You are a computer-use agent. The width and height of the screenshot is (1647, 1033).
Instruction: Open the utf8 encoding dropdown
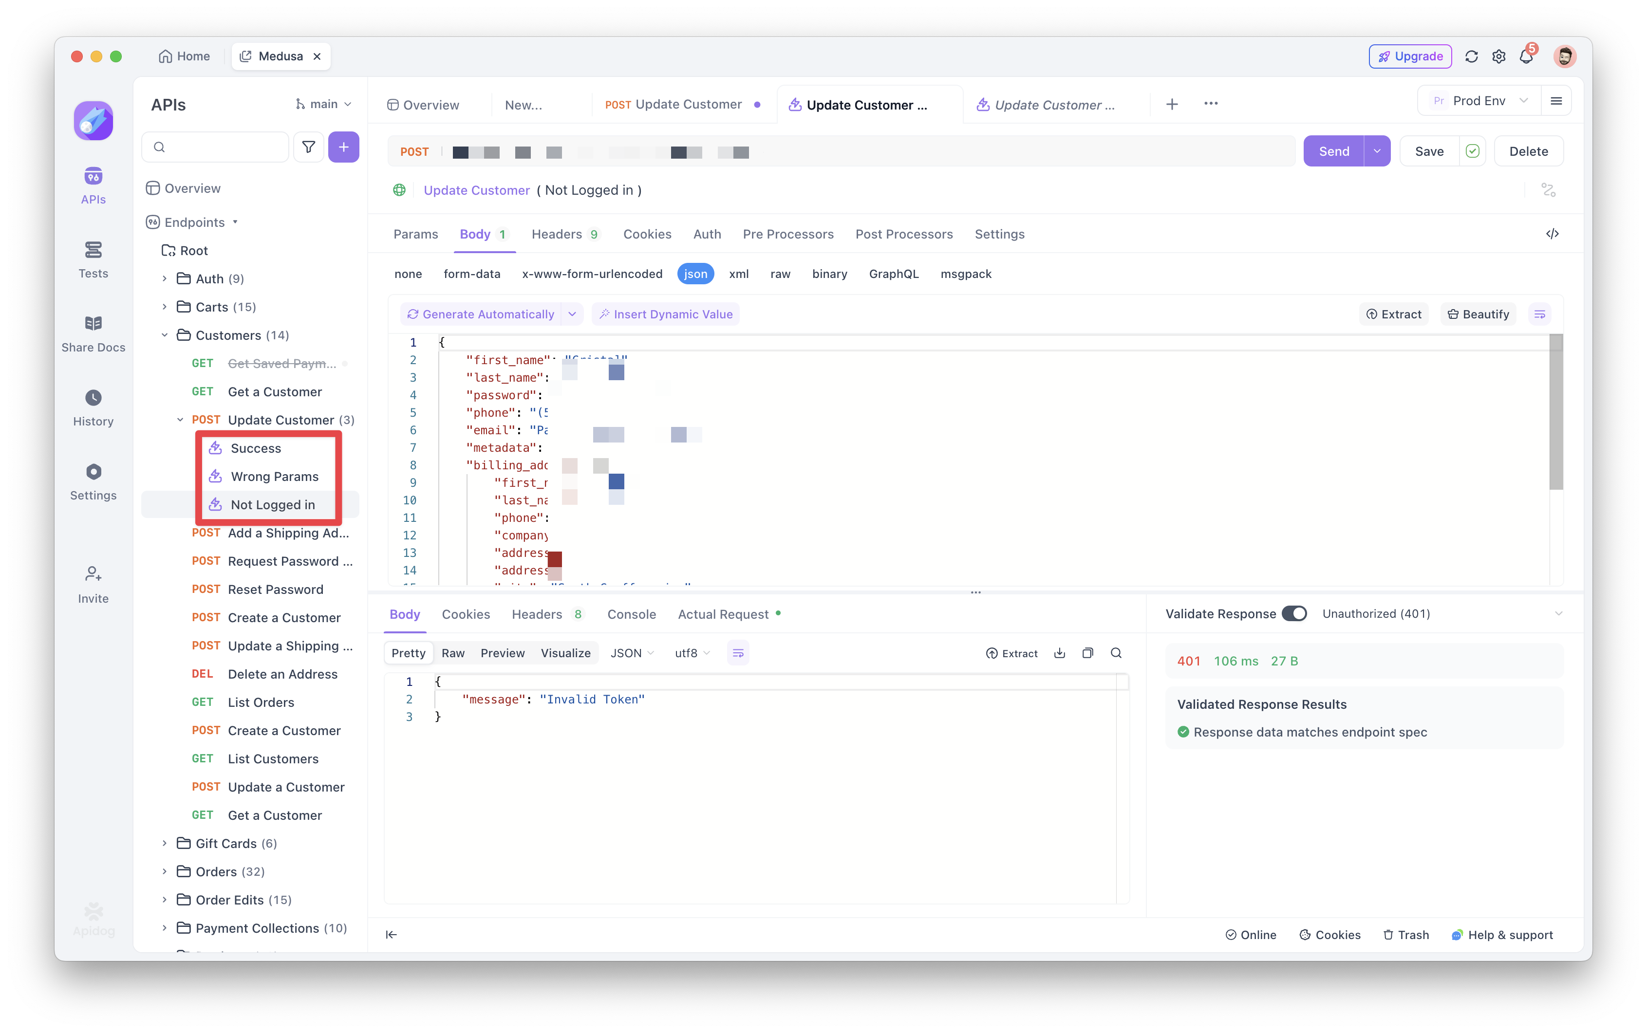692,653
